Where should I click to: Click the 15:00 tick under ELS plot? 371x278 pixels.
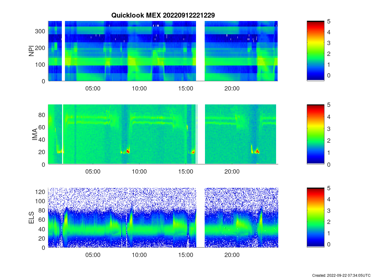tap(185, 255)
